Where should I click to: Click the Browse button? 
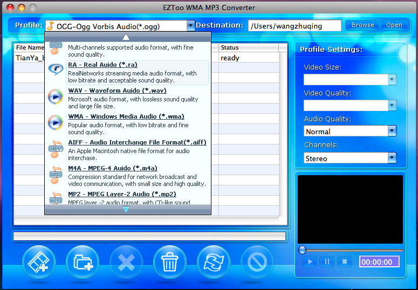[x=362, y=25]
